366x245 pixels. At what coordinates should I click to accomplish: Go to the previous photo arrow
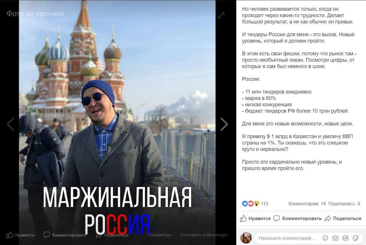click(10, 124)
